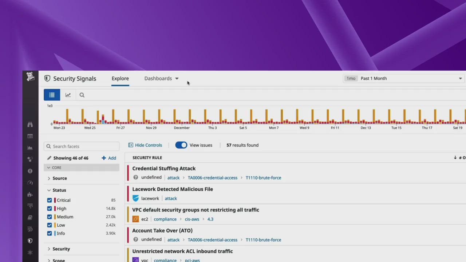Open the dashboards window icon in sidebar
Viewport: 466px width, 262px height.
[x=30, y=136]
